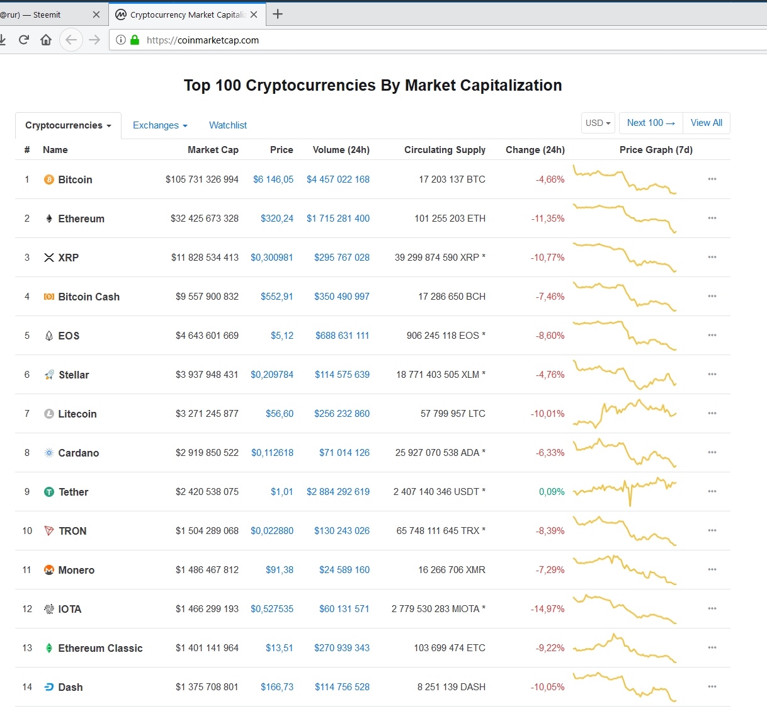Click the EOS logo icon

coord(48,336)
